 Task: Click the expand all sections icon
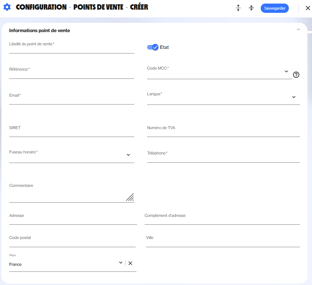point(239,8)
